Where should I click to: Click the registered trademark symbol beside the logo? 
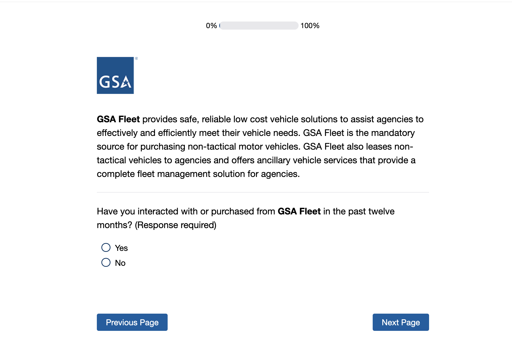pyautogui.click(x=136, y=58)
